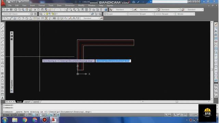Screen dimensions: 219x123
Task: Click the Cut (scissors) icon
Action: tap(35, 10)
